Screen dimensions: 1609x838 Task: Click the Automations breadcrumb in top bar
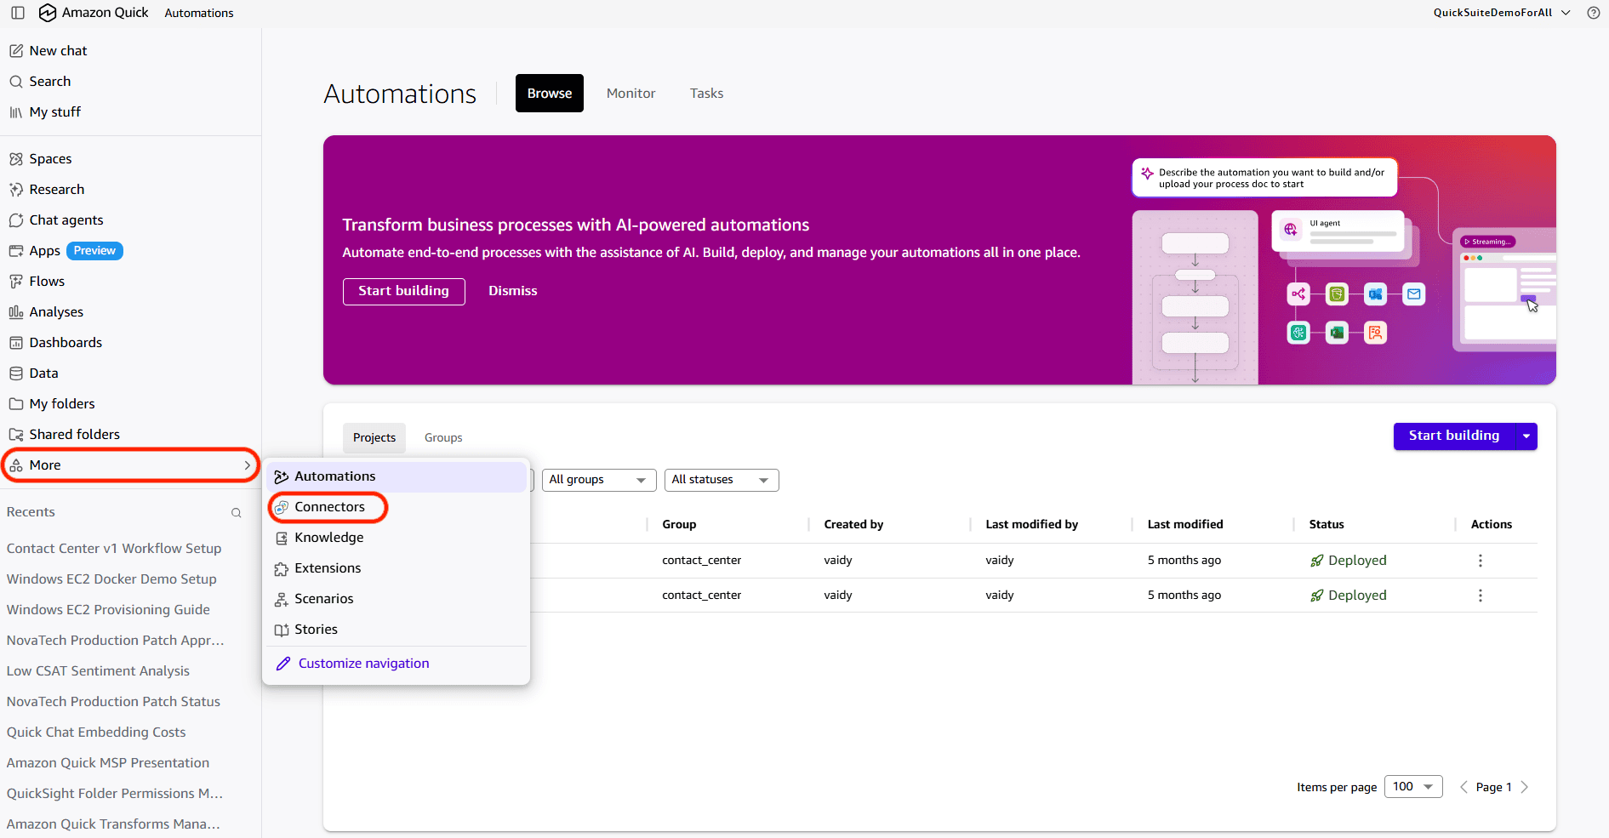click(x=199, y=13)
